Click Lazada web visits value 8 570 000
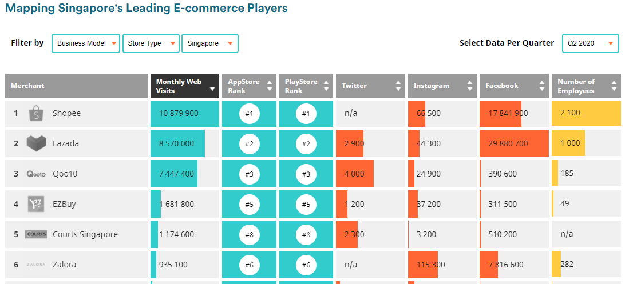Image resolution: width=625 pixels, height=284 pixels. click(x=177, y=143)
